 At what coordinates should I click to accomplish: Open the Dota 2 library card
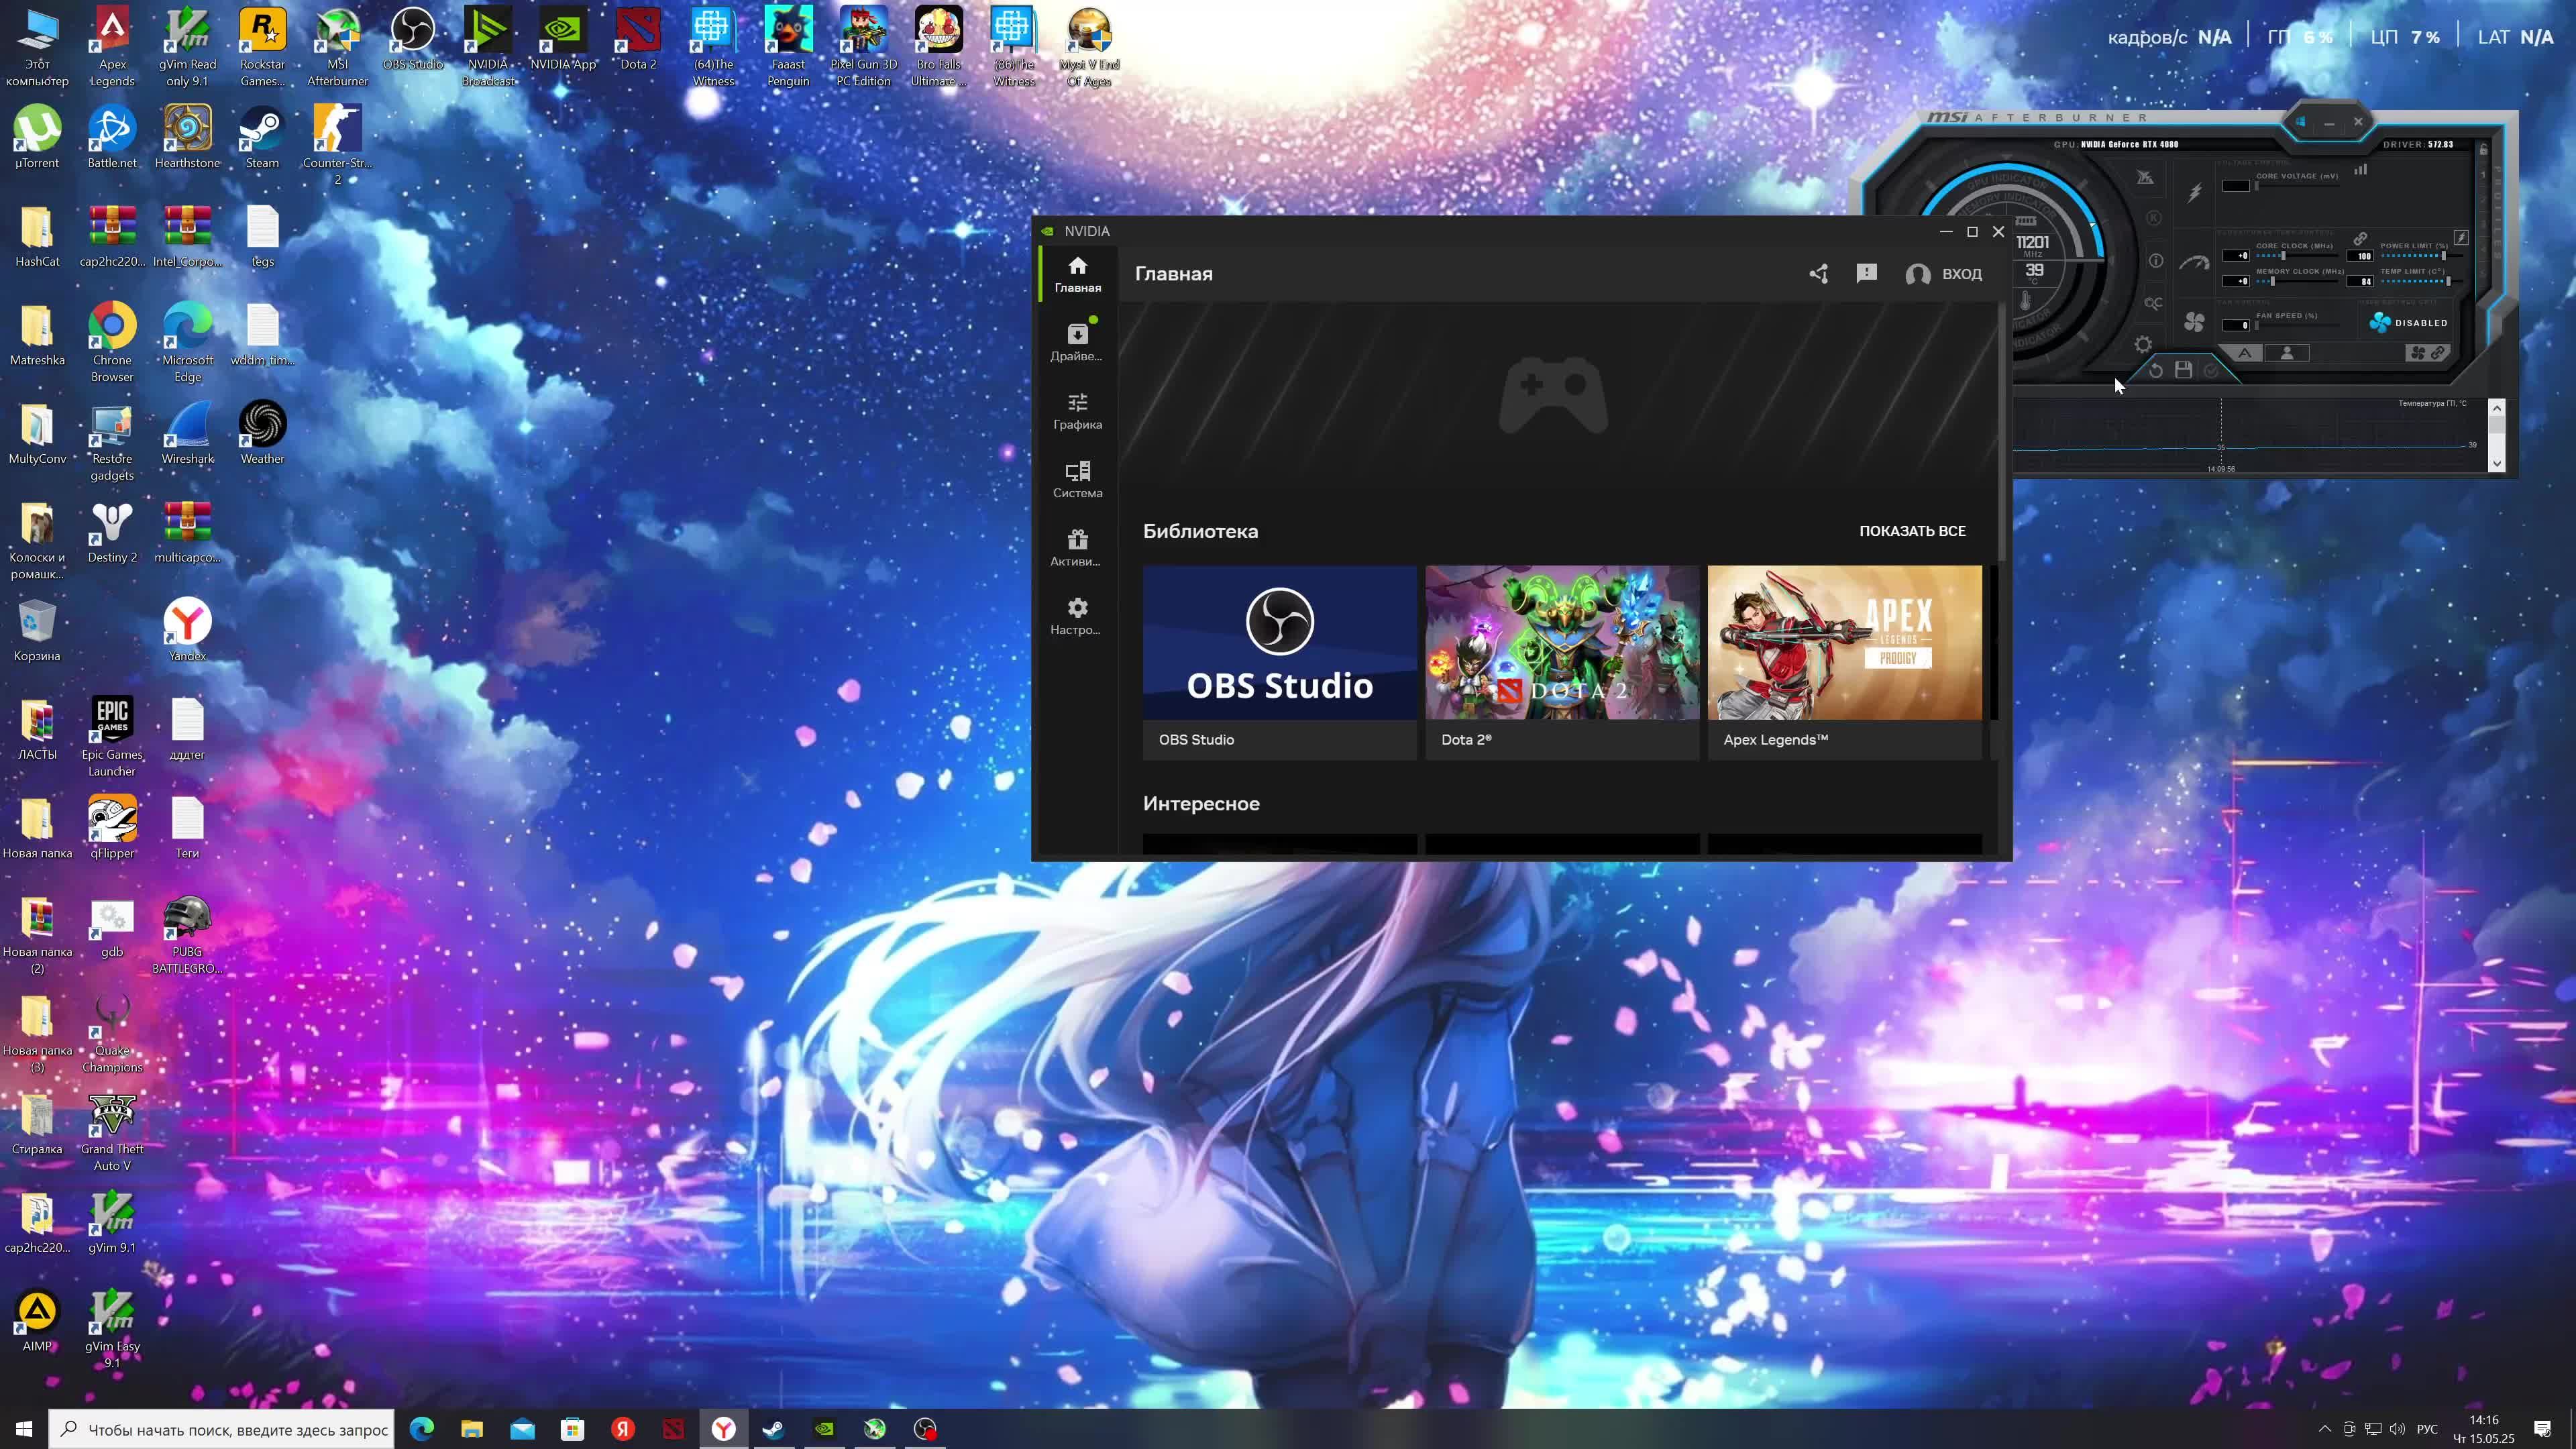point(1561,662)
